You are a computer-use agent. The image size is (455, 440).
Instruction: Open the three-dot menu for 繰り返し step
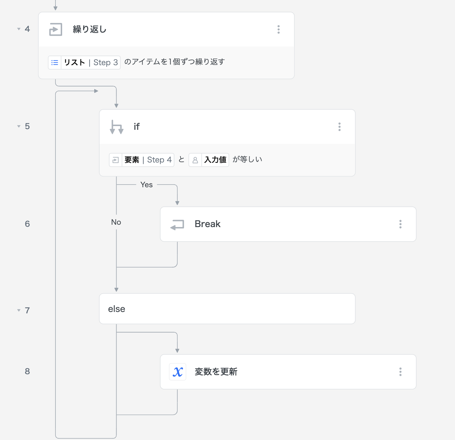click(x=278, y=29)
